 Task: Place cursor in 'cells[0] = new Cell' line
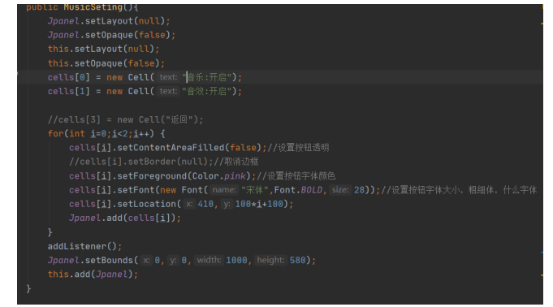[145, 77]
